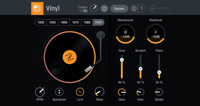The height and width of the screenshot is (106, 200).
Task: Click the mono/stereo overlapping circles icon
Action: [104, 8]
